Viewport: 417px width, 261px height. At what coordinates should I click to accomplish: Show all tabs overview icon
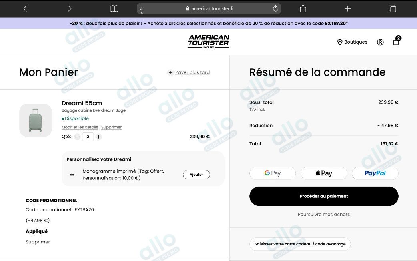point(392,8)
